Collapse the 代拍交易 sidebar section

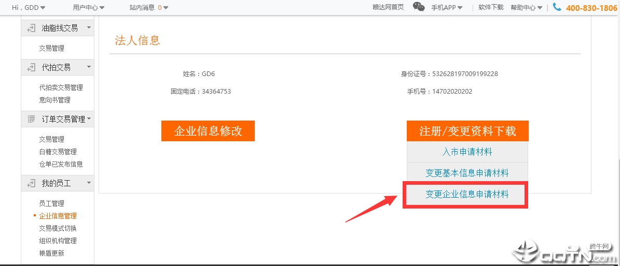[x=89, y=67]
